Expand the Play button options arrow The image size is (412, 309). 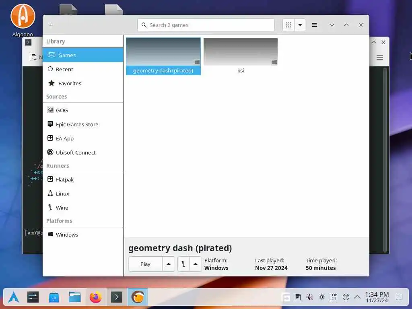[x=169, y=264]
